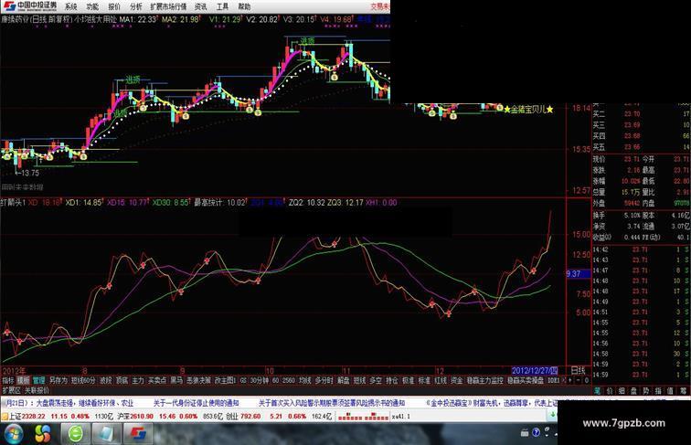Click the 交易未 status text at top right
Screen dimensions: 691x445
tap(380, 6)
